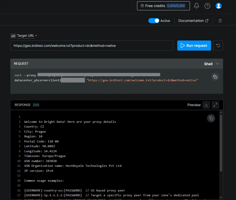Click the url tag beside Target URL
Screen dimensions: 236x200
click(x=13, y=36)
